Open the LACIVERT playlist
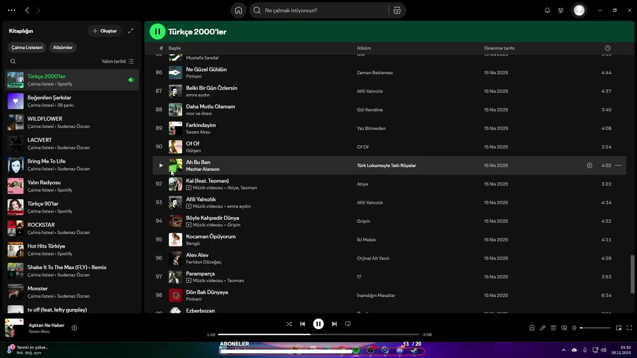The image size is (637, 358). click(72, 144)
